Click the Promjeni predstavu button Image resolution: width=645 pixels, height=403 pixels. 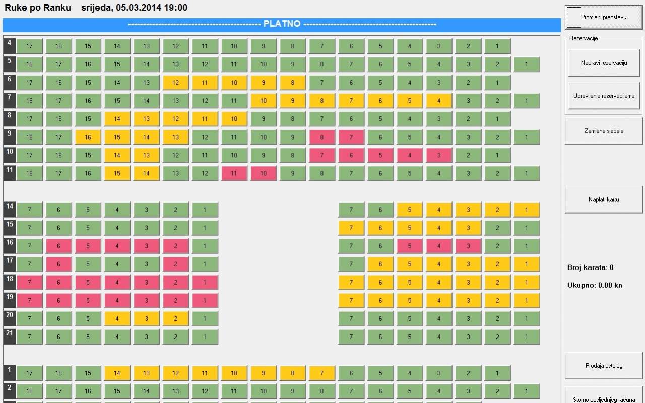click(x=603, y=17)
